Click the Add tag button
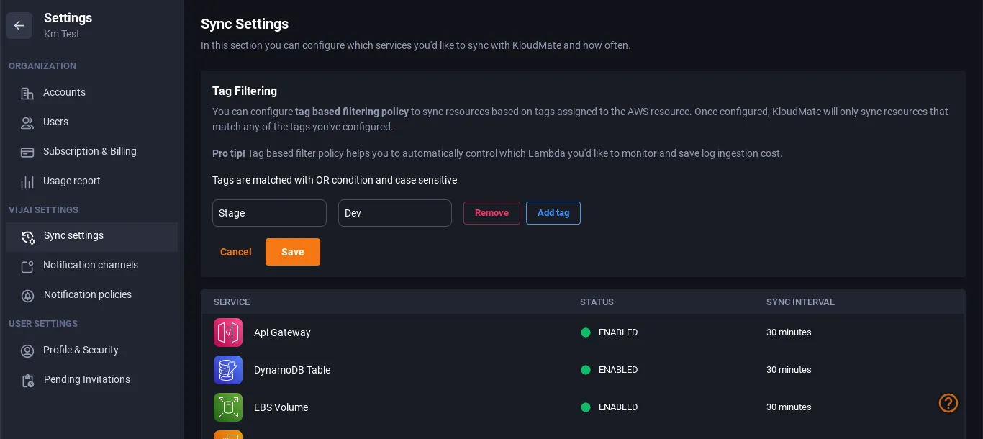983x439 pixels. pyautogui.click(x=553, y=213)
